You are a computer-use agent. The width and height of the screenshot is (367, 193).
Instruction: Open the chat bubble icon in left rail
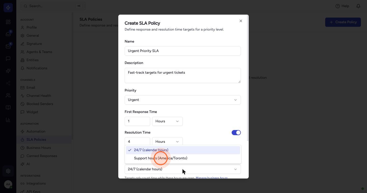[x=8, y=59]
